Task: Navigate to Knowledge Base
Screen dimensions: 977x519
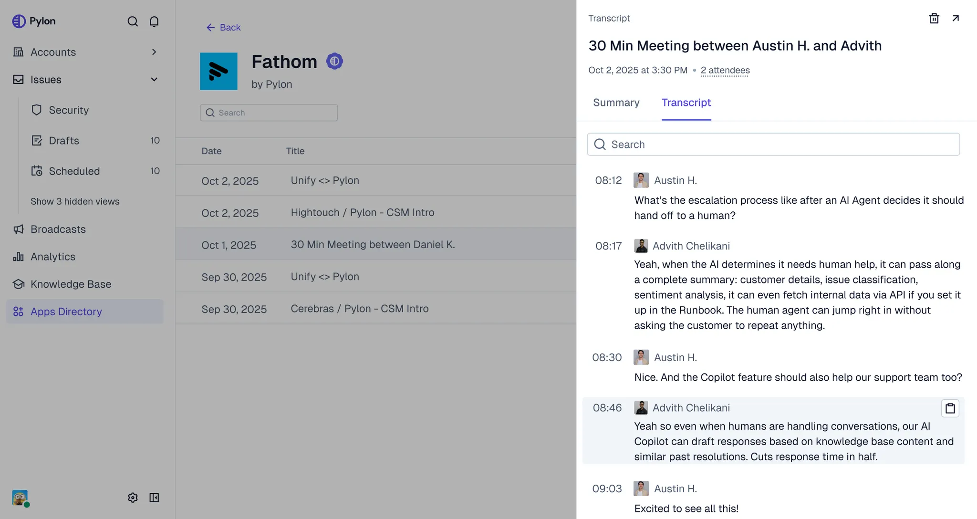Action: (71, 284)
